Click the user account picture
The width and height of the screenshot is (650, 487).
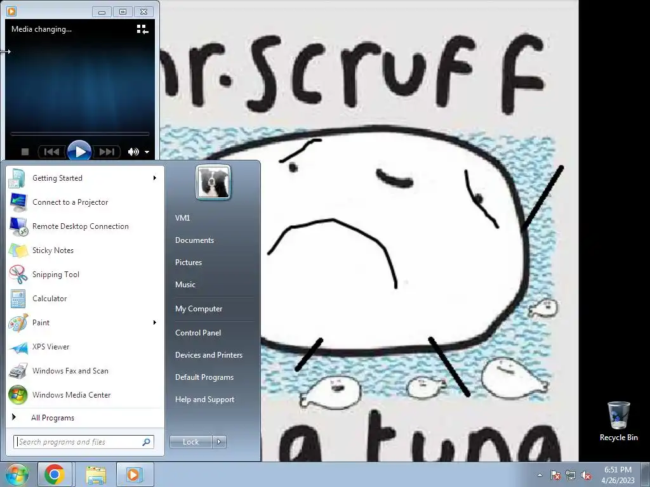tap(213, 183)
